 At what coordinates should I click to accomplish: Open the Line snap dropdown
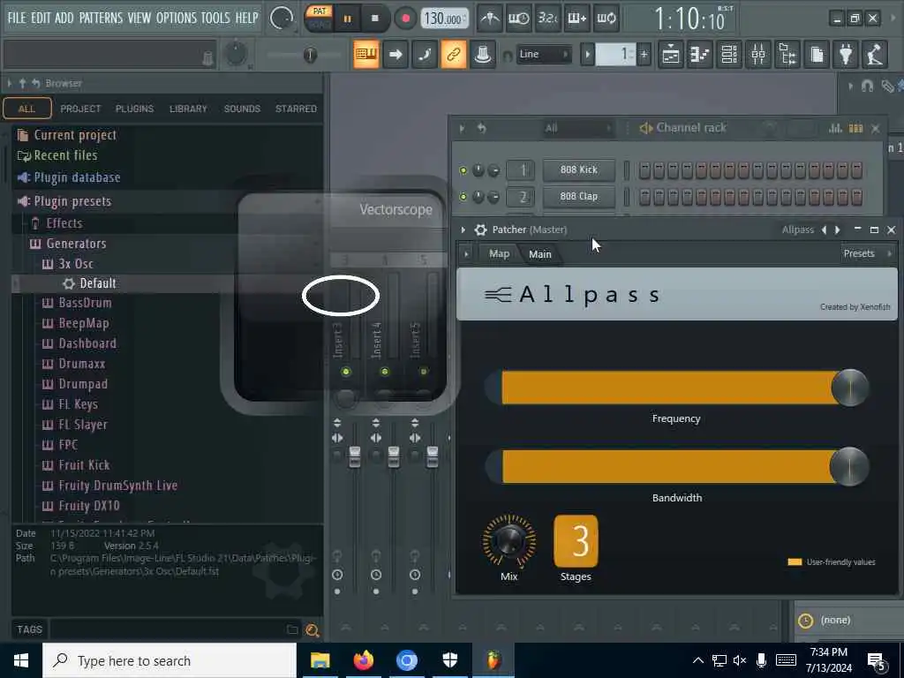pos(544,54)
